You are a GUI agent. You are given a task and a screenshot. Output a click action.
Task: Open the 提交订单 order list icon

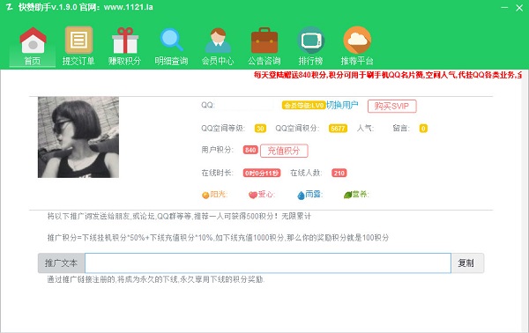coord(78,41)
